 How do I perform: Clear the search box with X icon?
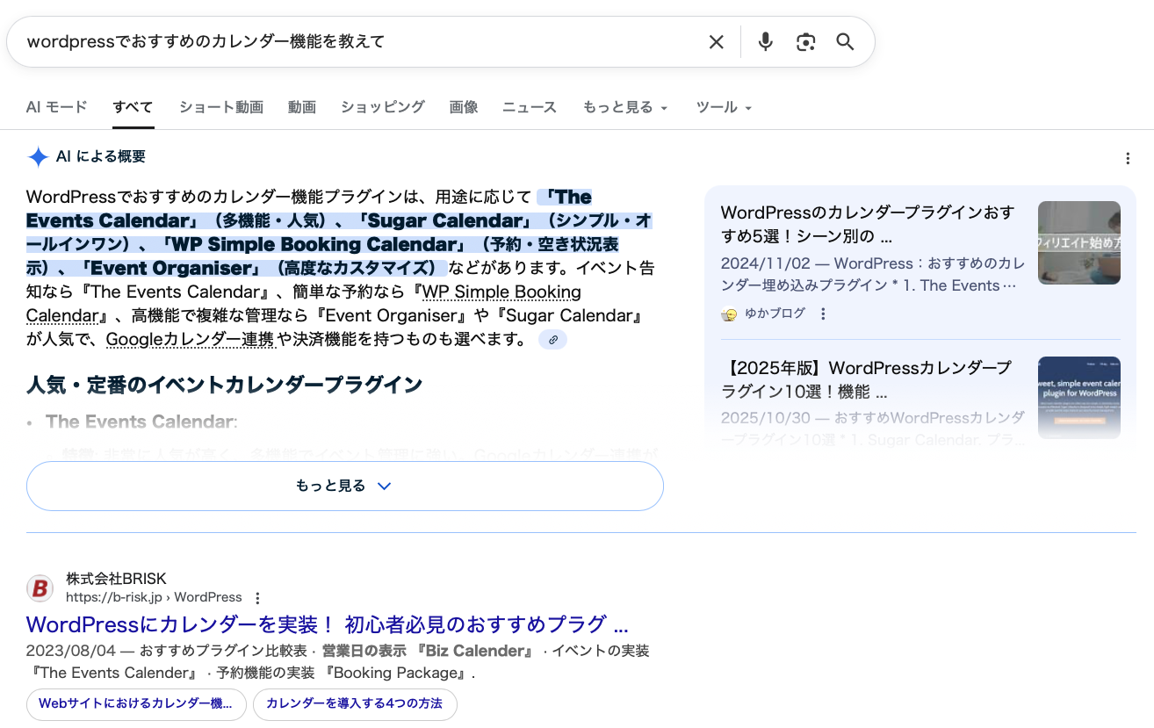tap(716, 42)
